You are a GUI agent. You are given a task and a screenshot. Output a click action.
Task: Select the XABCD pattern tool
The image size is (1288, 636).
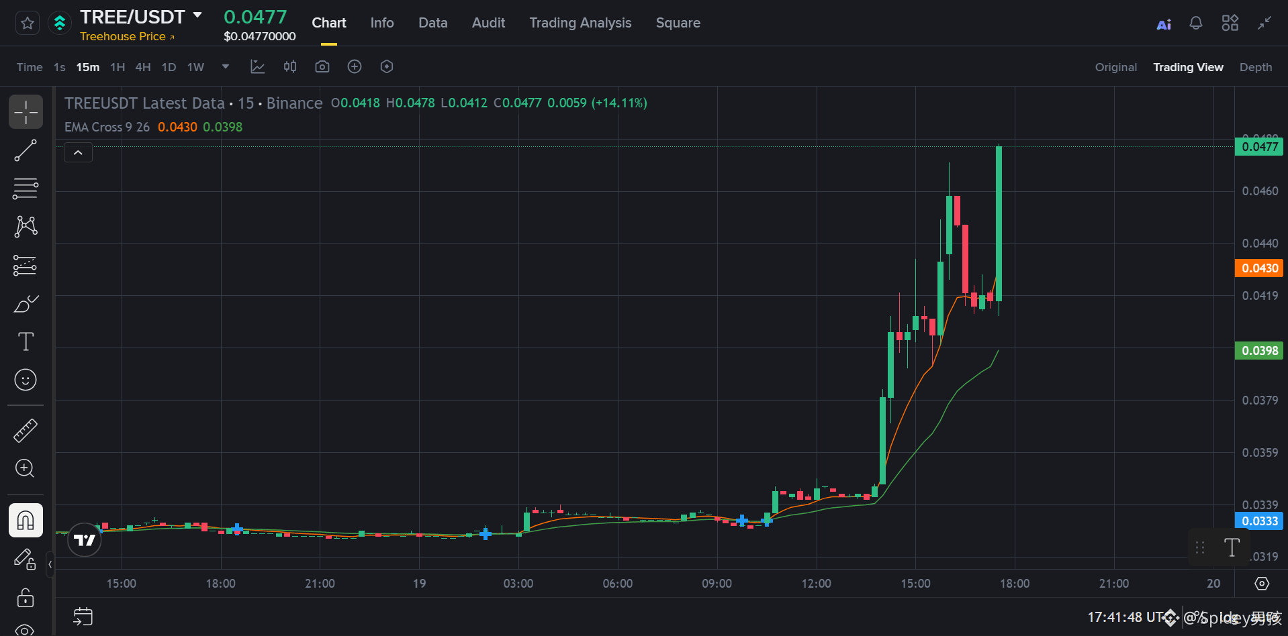click(x=26, y=227)
